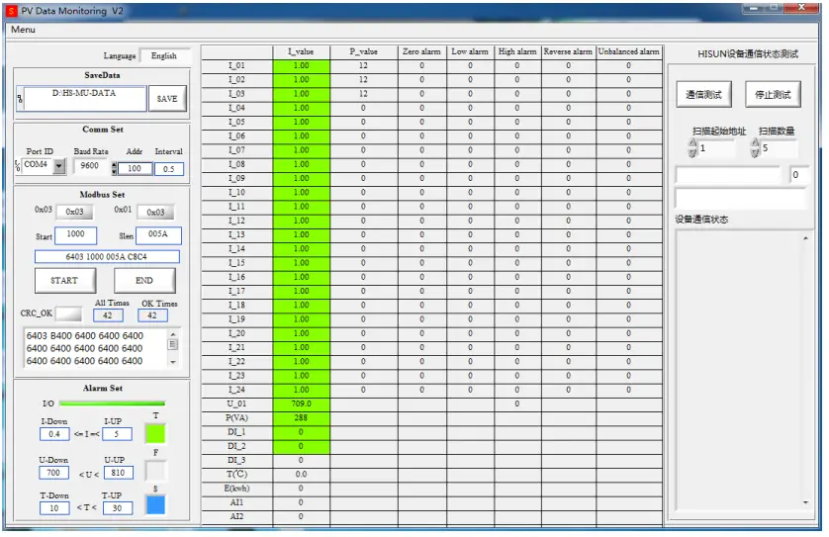Click the 停止测试 button
The height and width of the screenshot is (537, 829).
[x=773, y=95]
